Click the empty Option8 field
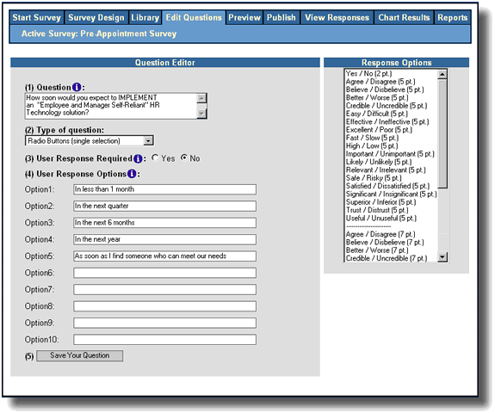 click(164, 306)
